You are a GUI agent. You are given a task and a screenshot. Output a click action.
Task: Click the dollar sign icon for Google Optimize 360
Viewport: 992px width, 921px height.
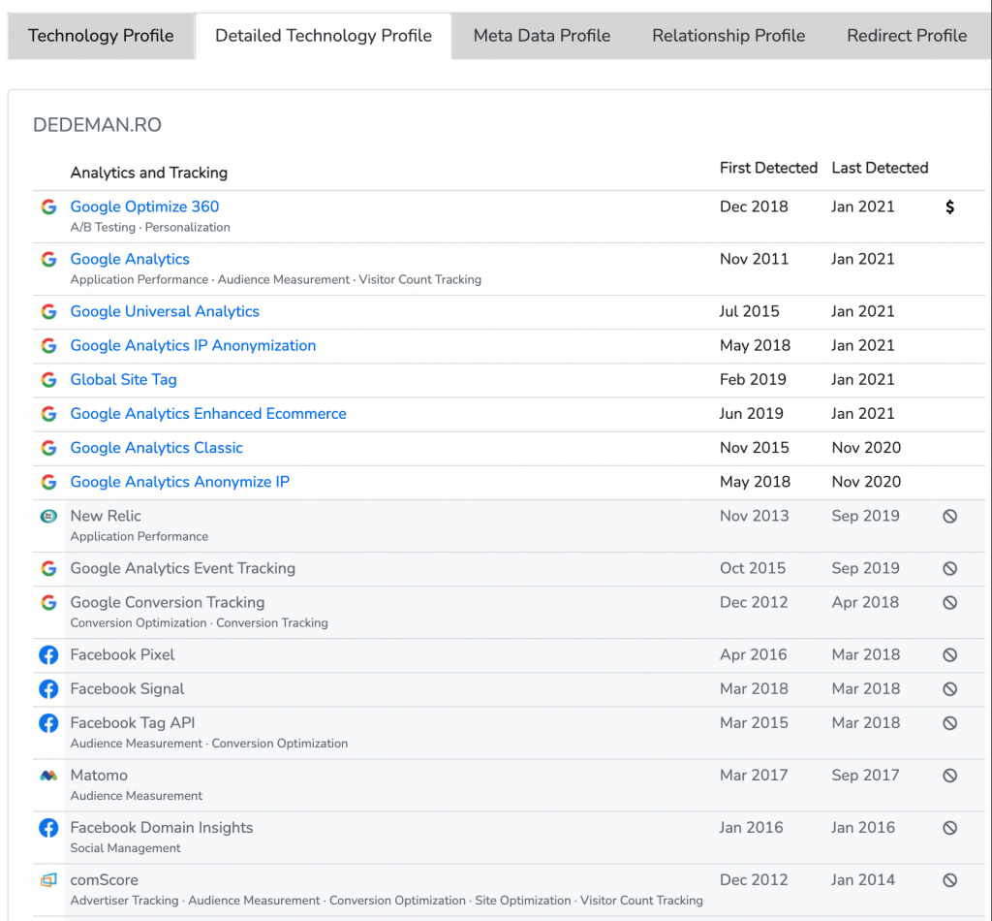click(x=949, y=207)
